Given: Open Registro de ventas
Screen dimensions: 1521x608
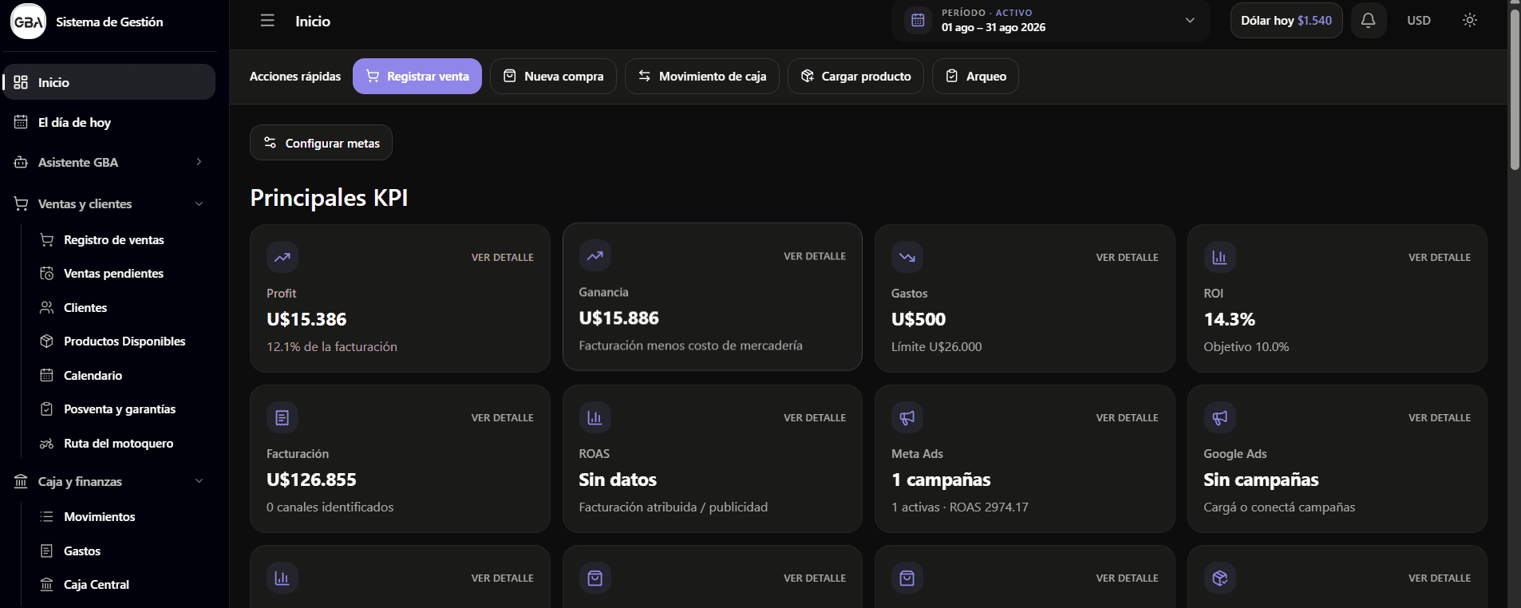Looking at the screenshot, I should [114, 240].
